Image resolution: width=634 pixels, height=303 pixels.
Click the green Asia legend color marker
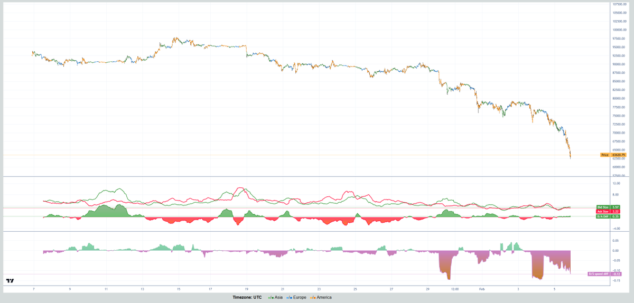(x=271, y=298)
